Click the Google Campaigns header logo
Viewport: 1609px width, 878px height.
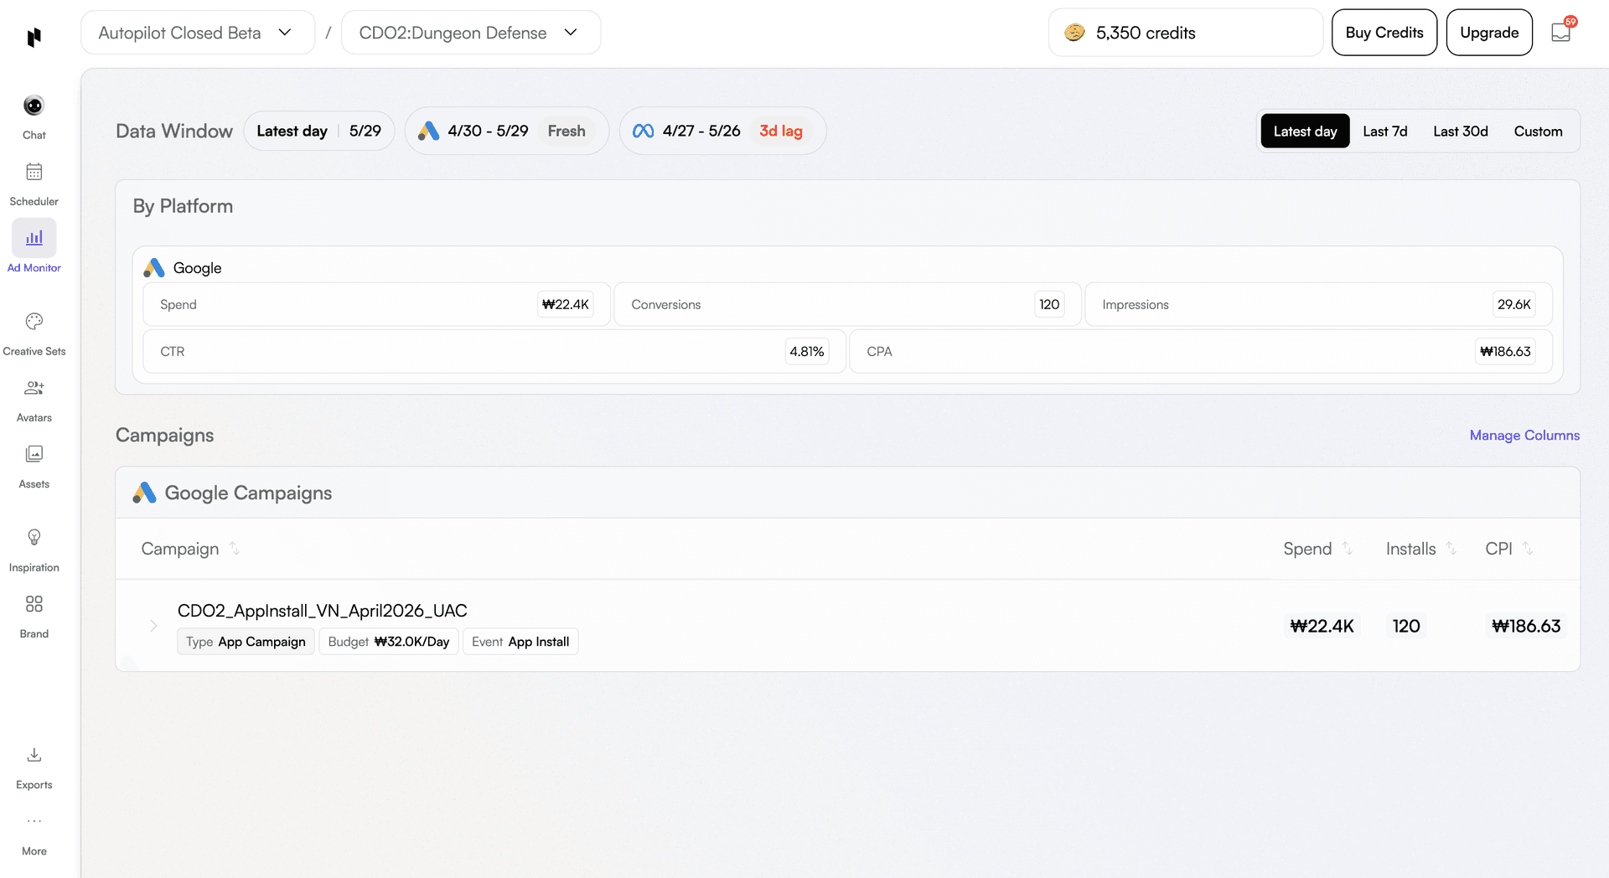(x=144, y=493)
